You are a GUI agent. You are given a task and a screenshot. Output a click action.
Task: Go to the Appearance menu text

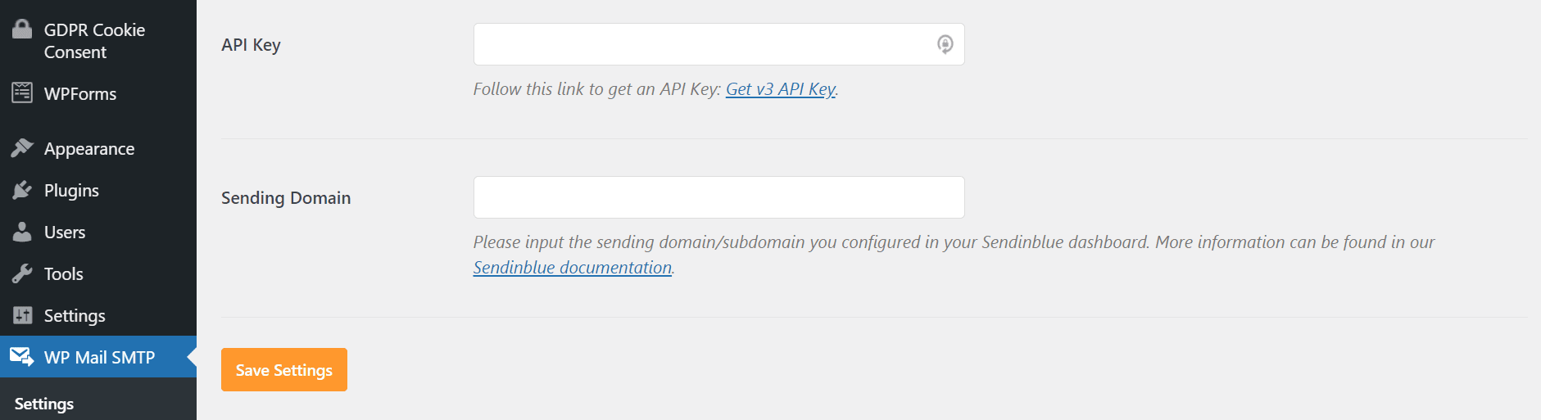(89, 149)
